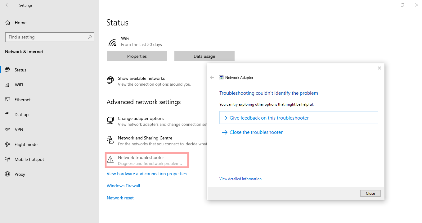This screenshot has height=223, width=422.
Task: Click the Network troubleshooter warning triangle icon
Action: [110, 160]
